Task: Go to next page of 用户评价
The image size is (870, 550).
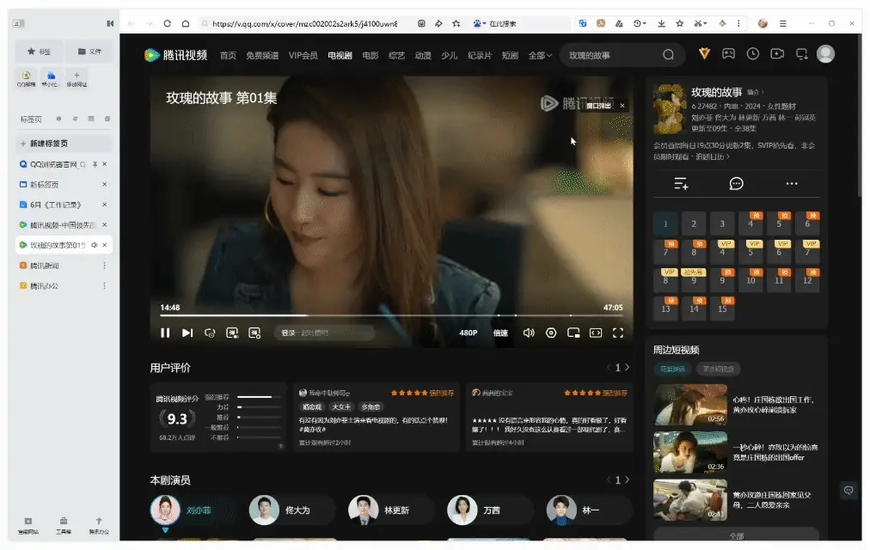Action: pyautogui.click(x=627, y=367)
